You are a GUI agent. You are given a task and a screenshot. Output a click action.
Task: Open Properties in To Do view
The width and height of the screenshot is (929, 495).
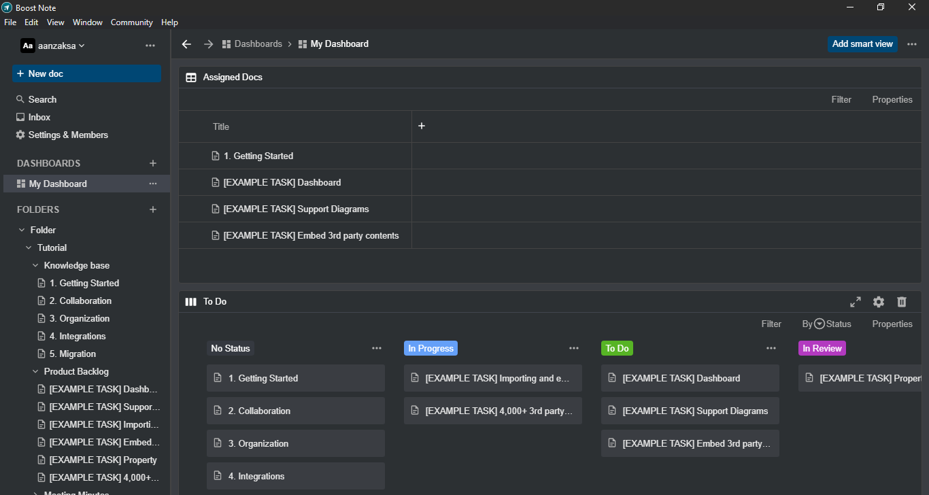coord(892,324)
